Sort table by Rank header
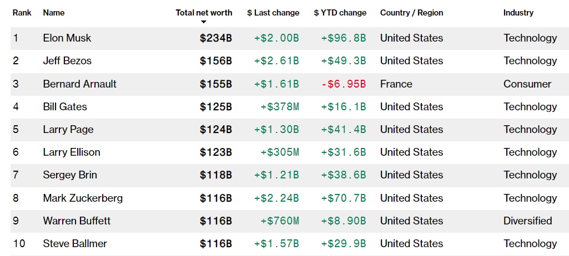569x256 pixels. pos(22,12)
